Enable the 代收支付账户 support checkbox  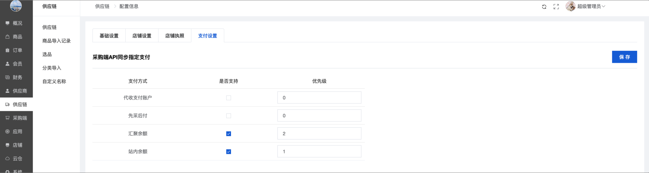[229, 98]
